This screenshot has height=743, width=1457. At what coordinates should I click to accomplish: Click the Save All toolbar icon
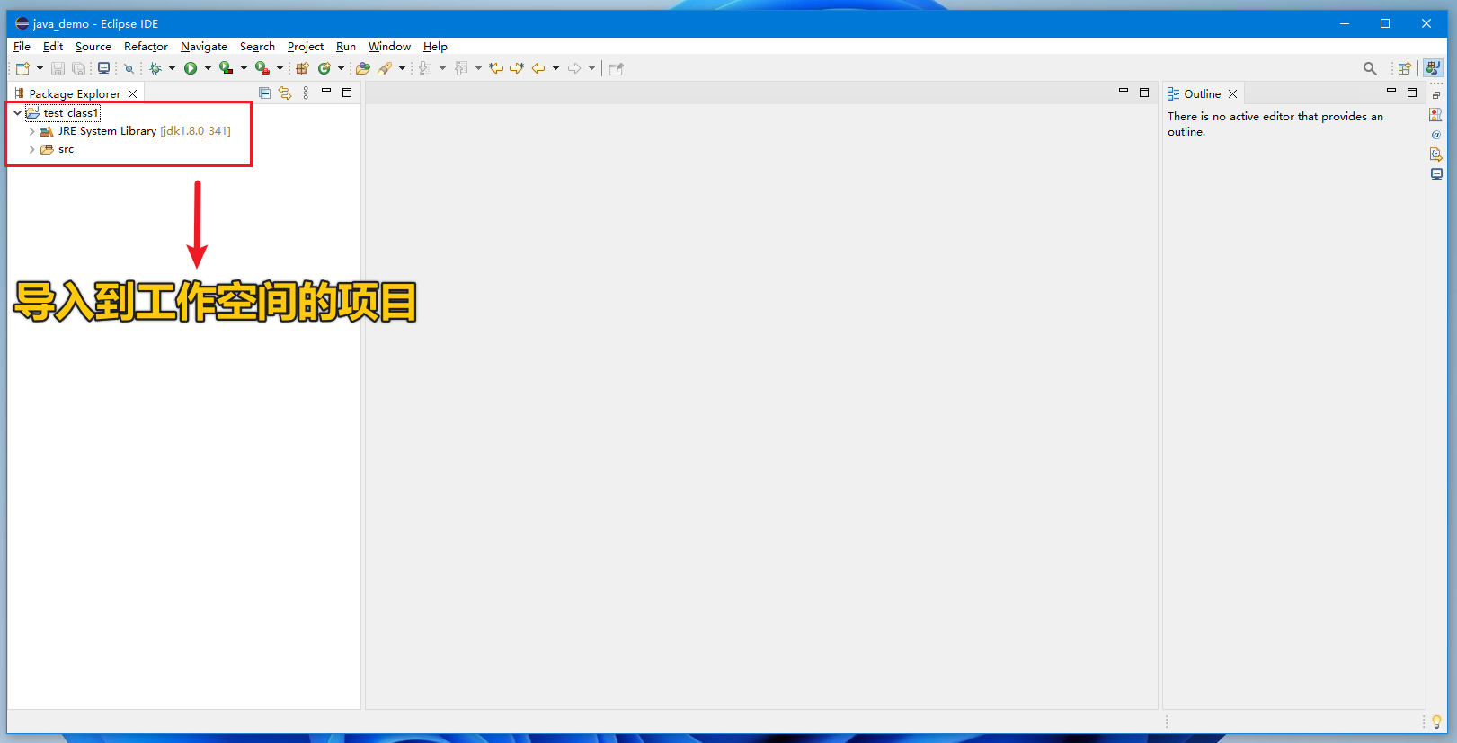click(x=79, y=68)
